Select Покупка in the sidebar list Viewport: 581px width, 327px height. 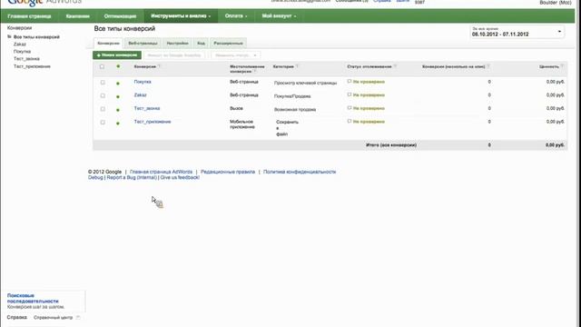[x=22, y=52]
